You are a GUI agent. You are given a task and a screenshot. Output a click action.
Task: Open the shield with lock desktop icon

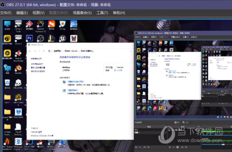[x=62, y=25]
